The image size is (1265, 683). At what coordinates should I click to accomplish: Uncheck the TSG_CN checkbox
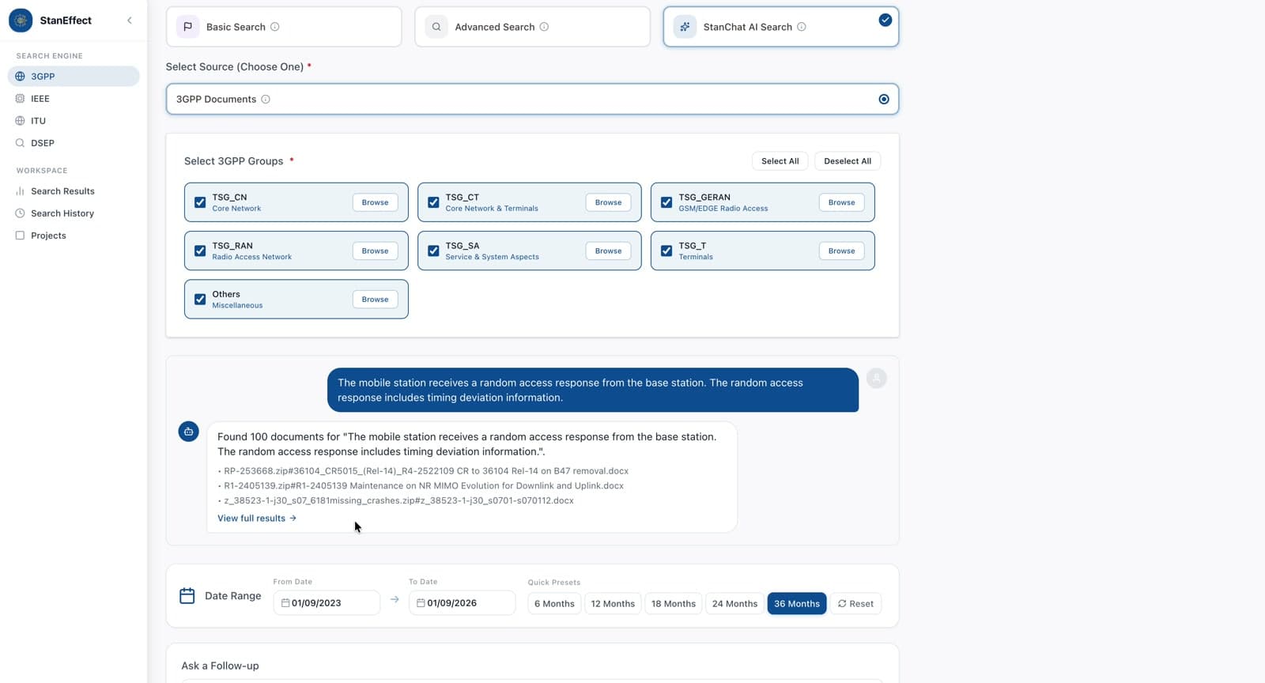pyautogui.click(x=200, y=202)
